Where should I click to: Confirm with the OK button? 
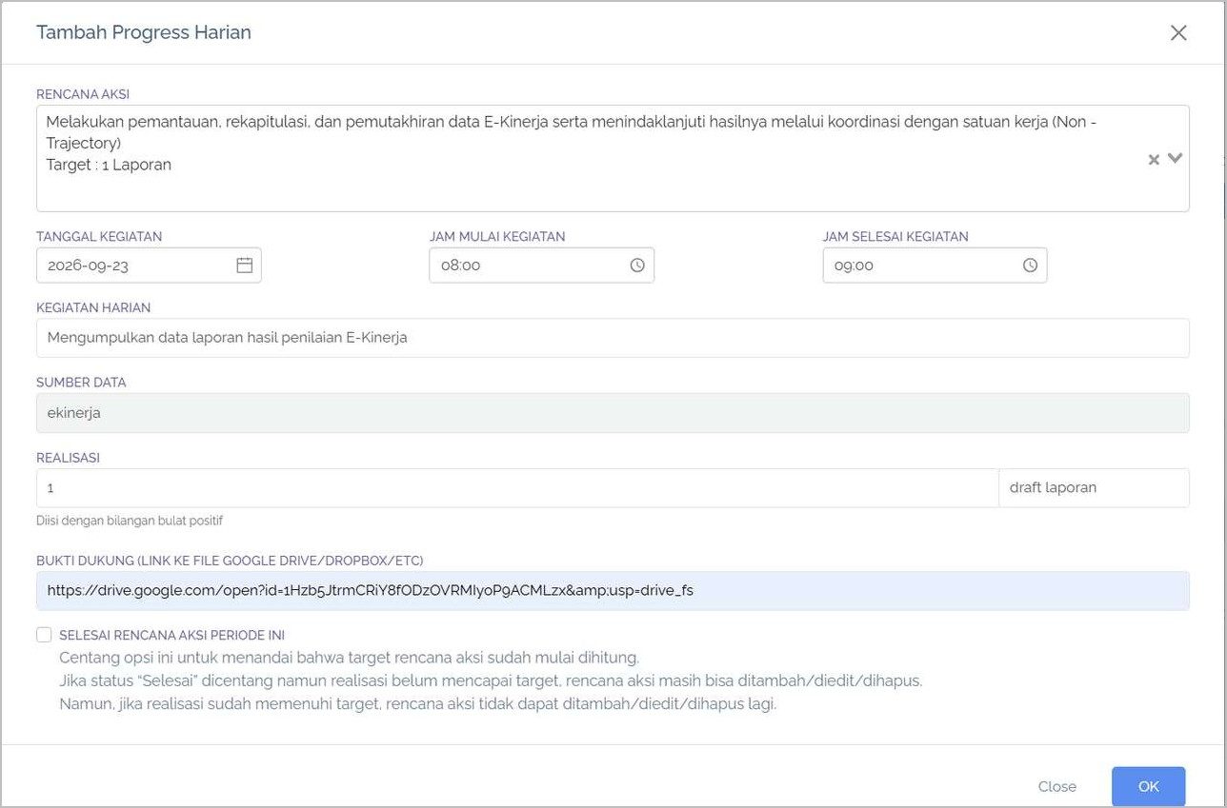[x=1148, y=786]
